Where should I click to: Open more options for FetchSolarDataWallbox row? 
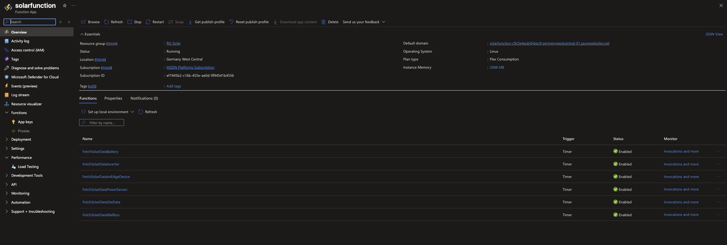coord(718,215)
